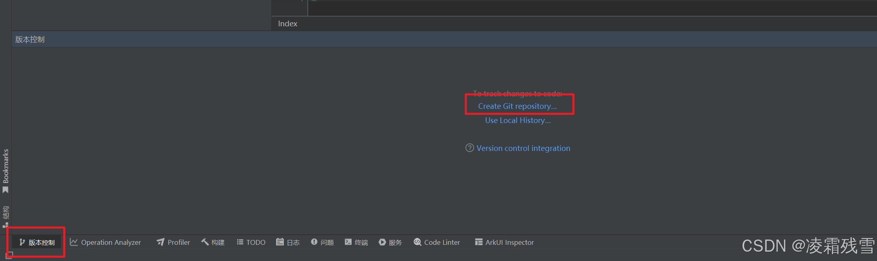Click the Create Git repository link
Viewport: 877px width, 261px height.
(517, 106)
